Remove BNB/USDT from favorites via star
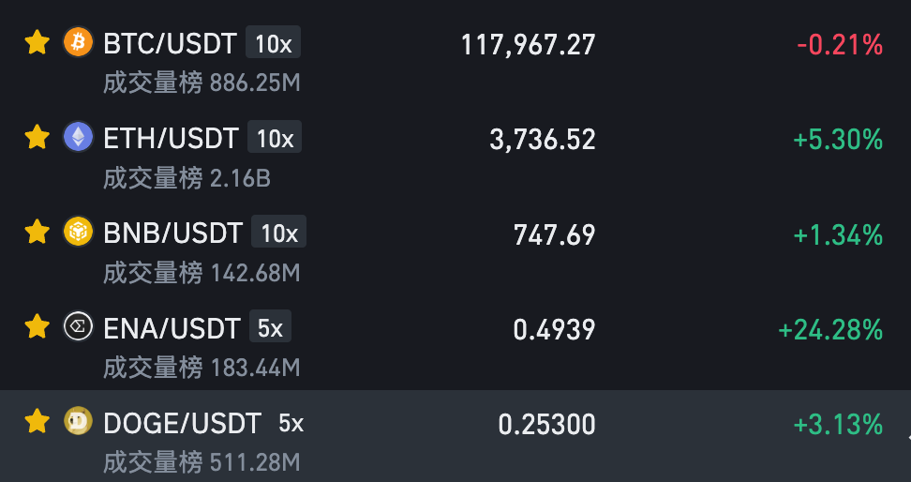 [x=37, y=232]
